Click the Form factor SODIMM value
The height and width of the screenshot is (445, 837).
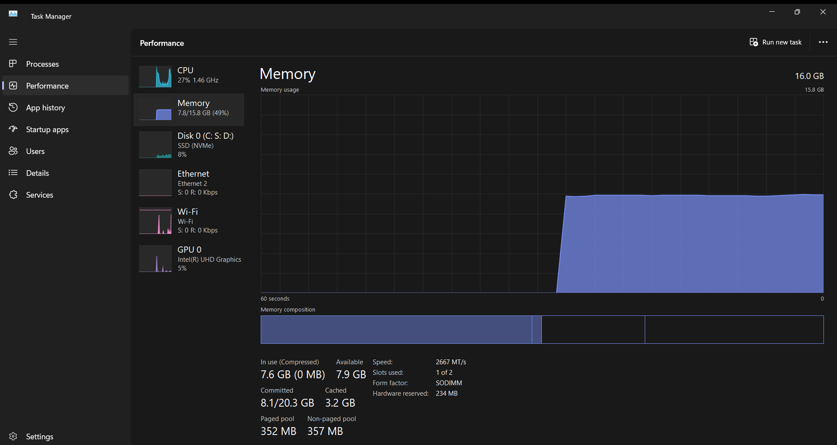[x=449, y=383]
